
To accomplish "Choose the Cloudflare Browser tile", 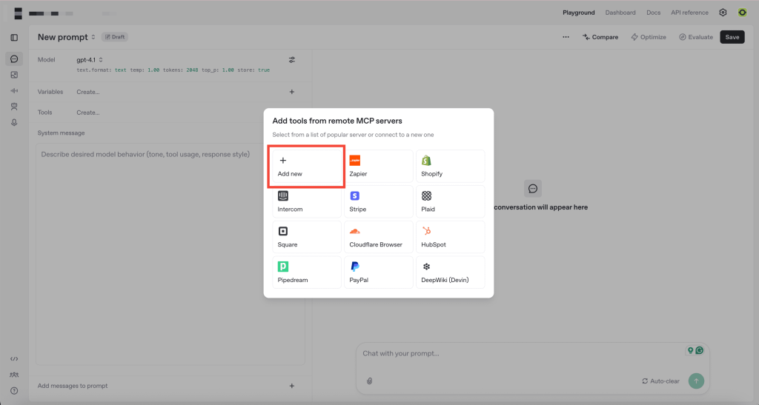I will 379,238.
